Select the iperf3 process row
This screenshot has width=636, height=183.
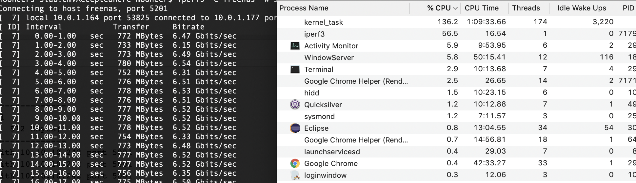[456, 34]
